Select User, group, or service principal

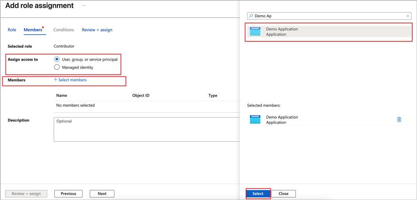click(57, 59)
